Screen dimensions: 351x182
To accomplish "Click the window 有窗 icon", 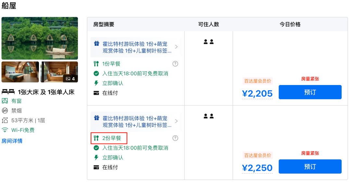I will pos(5,101).
